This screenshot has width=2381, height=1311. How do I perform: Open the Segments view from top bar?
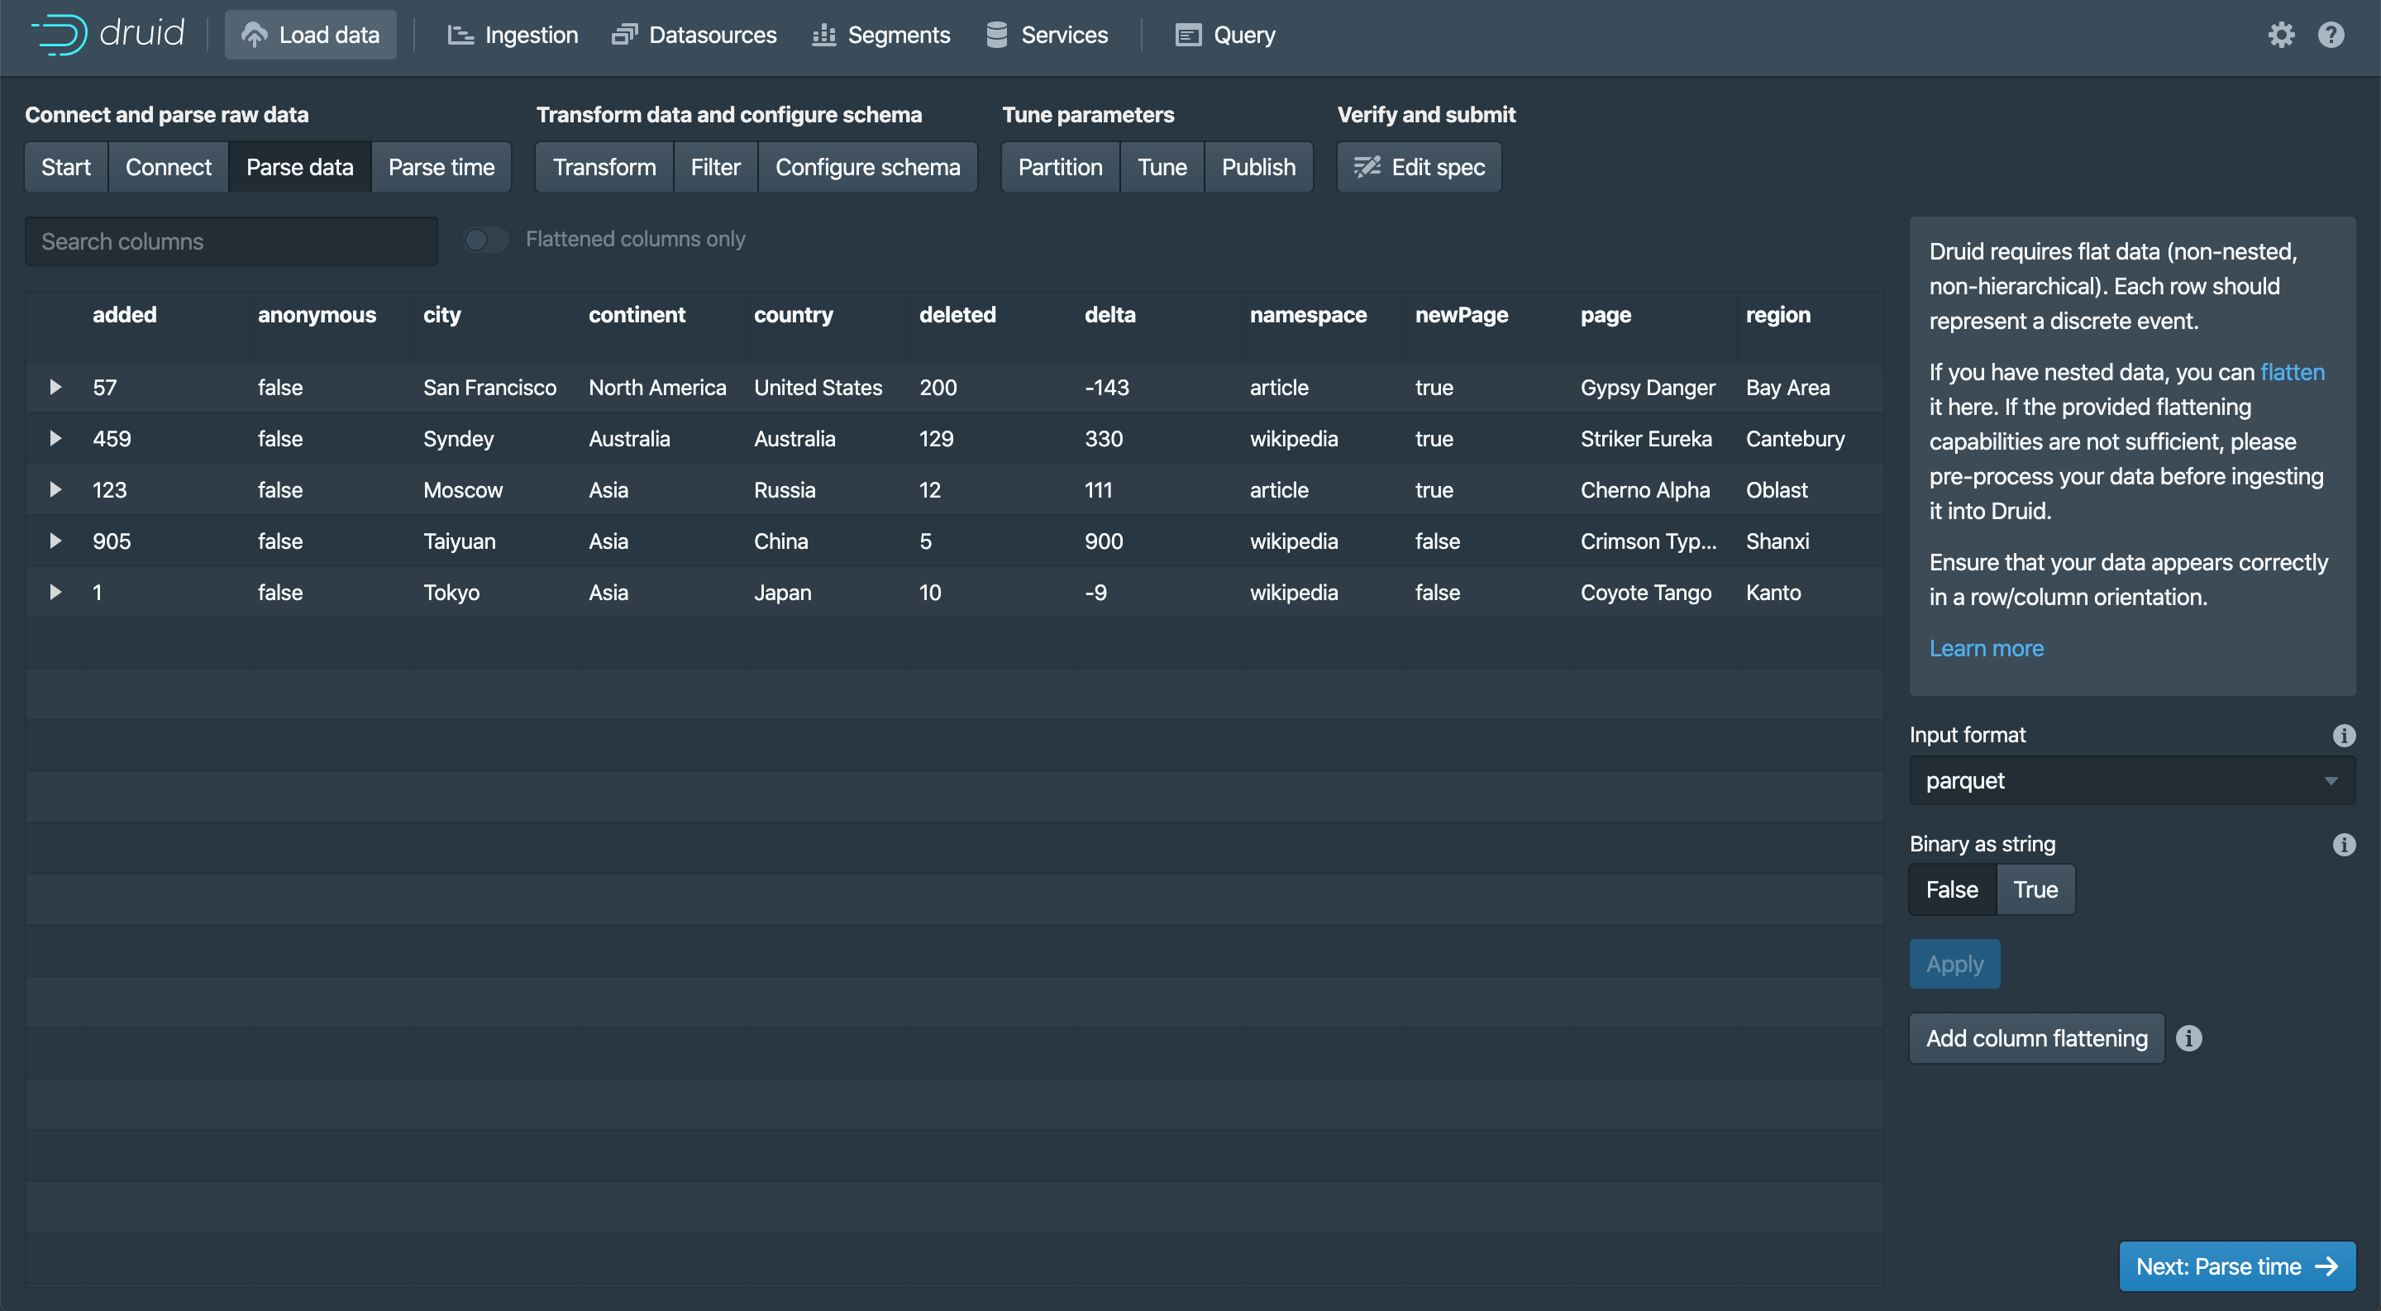click(880, 35)
